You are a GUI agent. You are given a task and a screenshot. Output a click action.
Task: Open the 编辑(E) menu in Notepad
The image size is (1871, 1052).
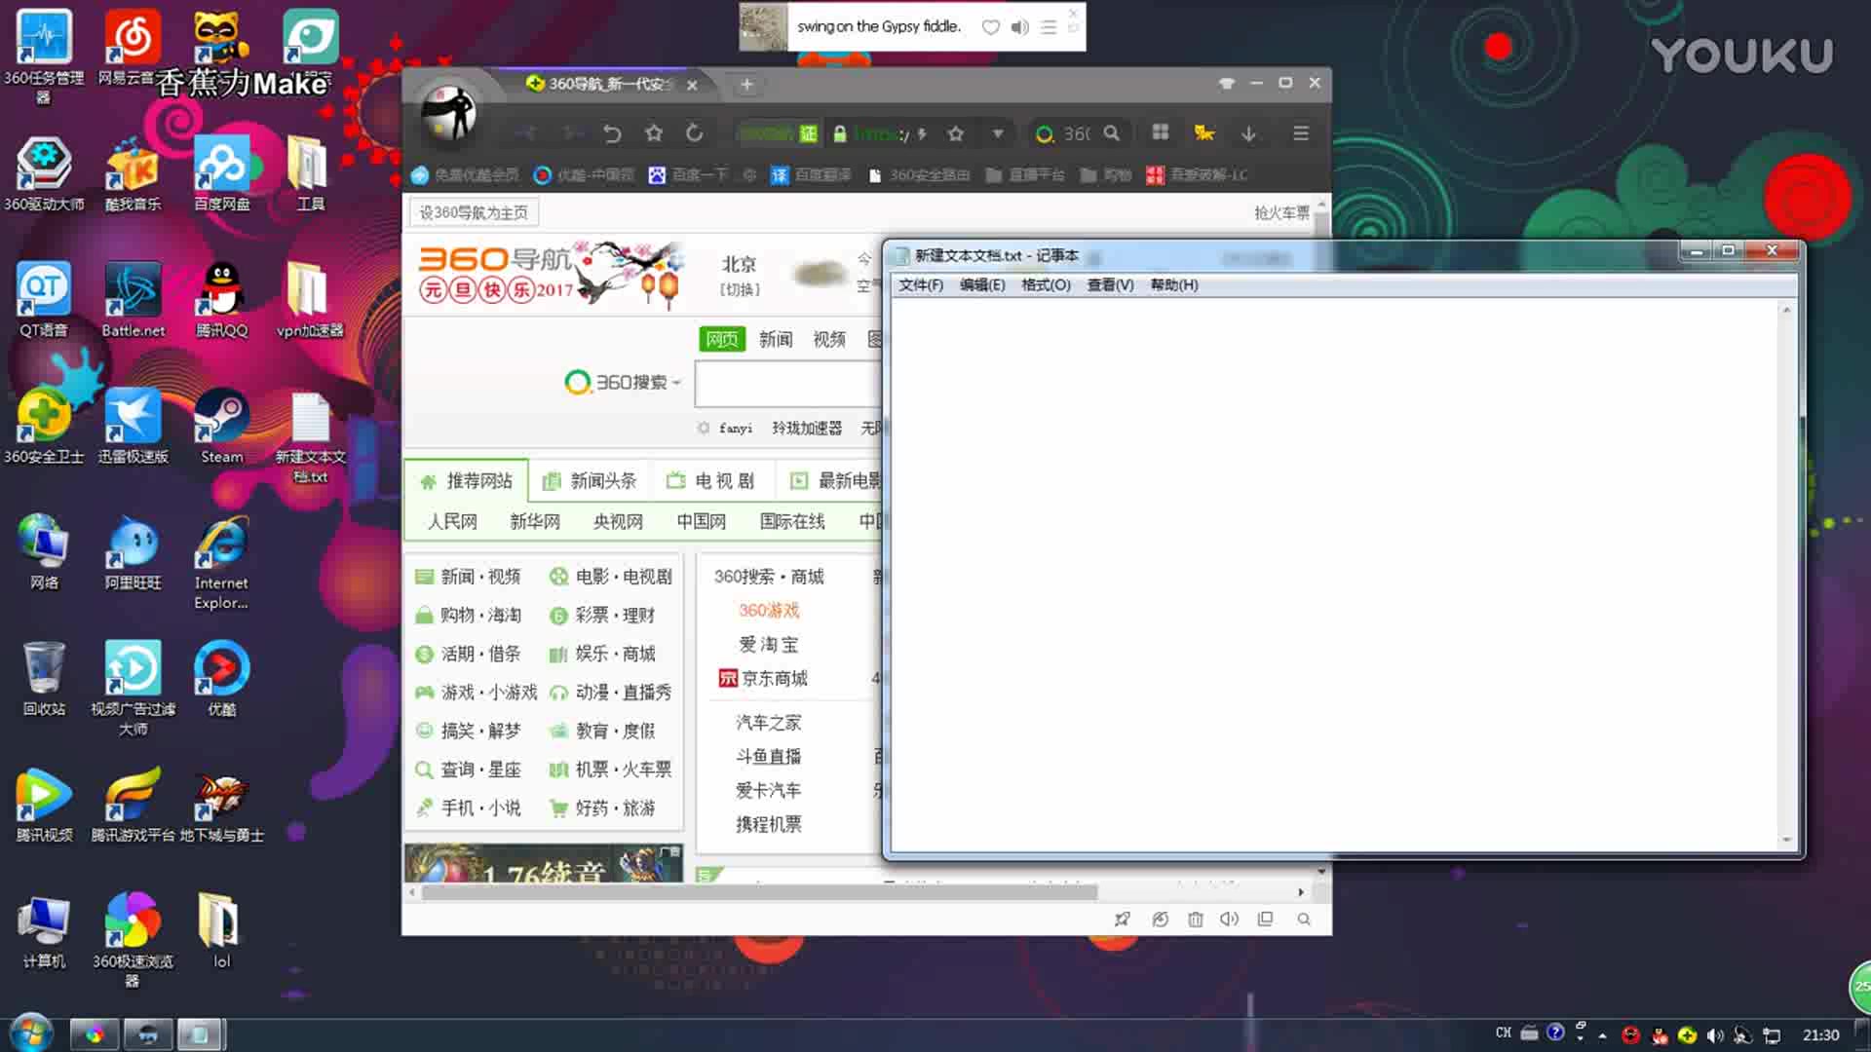(982, 284)
